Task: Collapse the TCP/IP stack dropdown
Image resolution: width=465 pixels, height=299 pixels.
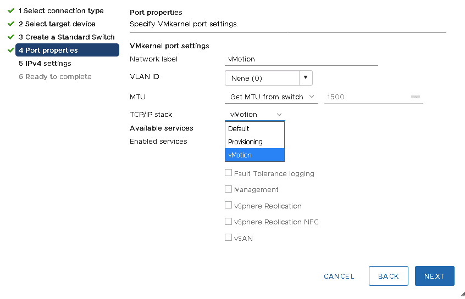Action: (x=254, y=114)
